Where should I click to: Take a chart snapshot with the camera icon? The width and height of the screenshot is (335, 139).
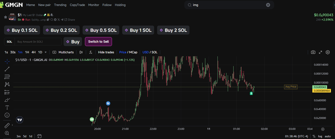click(x=313, y=52)
